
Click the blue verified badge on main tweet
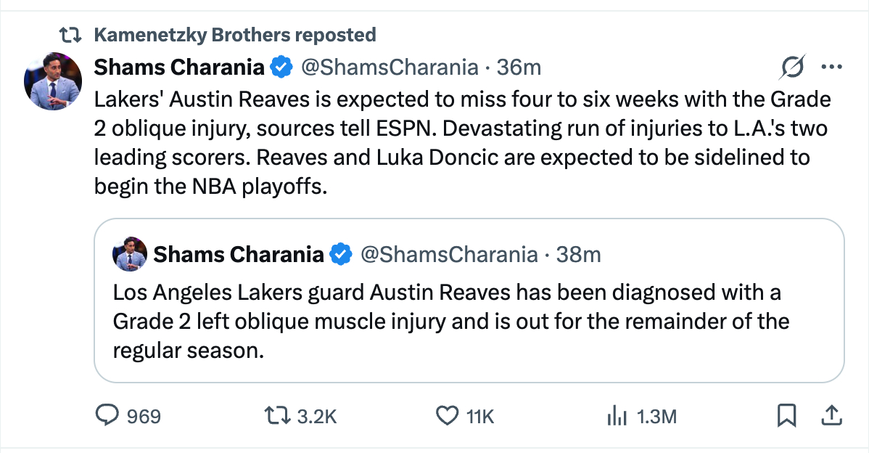(281, 68)
